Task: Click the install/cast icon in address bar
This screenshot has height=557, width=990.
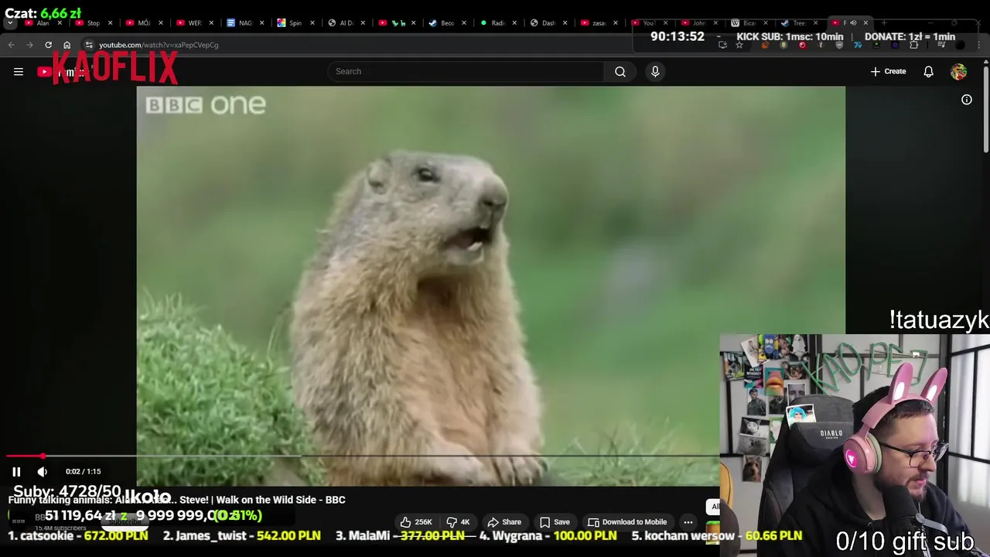Action: tap(722, 45)
